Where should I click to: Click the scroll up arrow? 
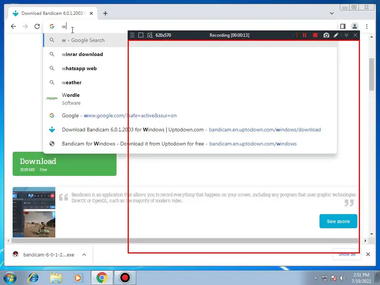[371, 37]
